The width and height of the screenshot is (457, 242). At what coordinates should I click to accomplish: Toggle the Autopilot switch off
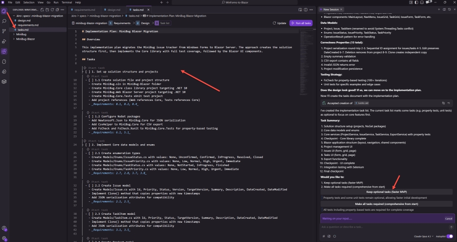pyautogui.click(x=449, y=236)
